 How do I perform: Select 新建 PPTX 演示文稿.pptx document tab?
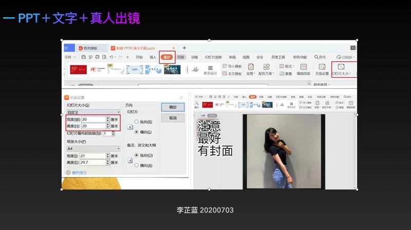pos(142,48)
